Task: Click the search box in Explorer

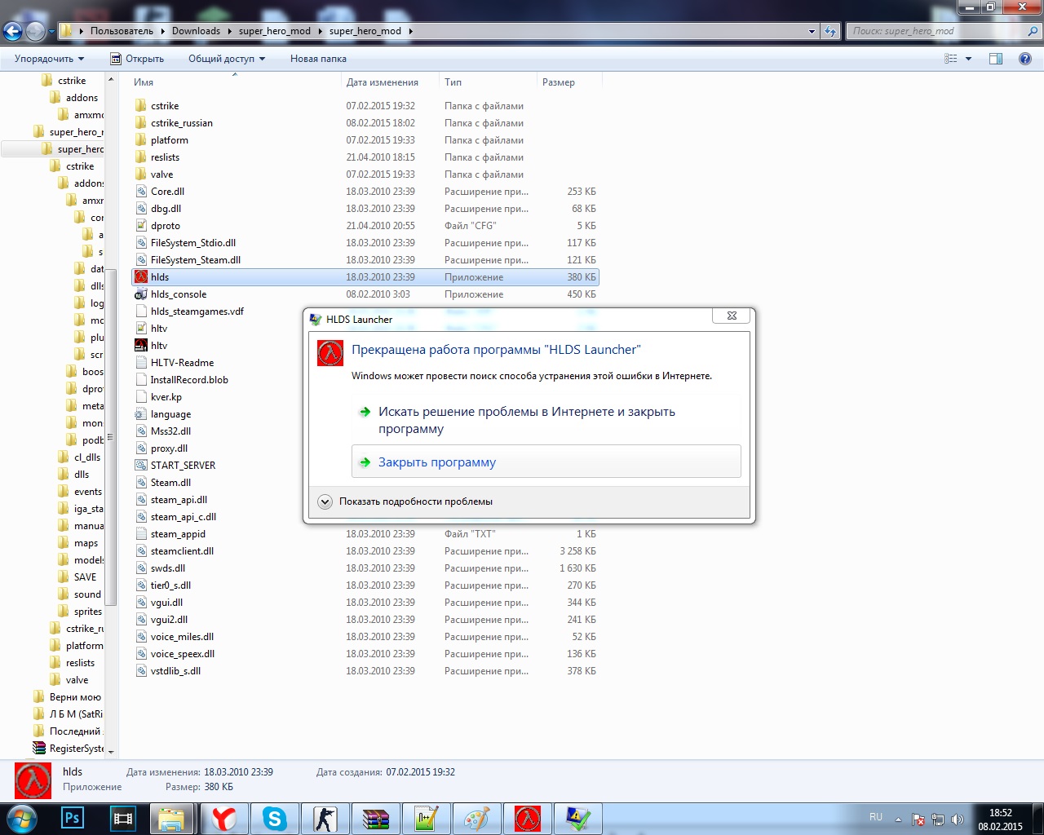Action: (x=944, y=31)
